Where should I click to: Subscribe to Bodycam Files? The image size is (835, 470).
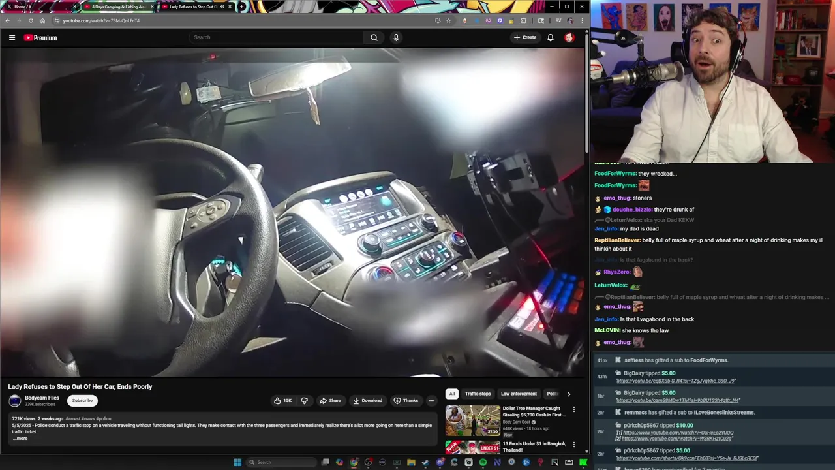[x=82, y=400]
